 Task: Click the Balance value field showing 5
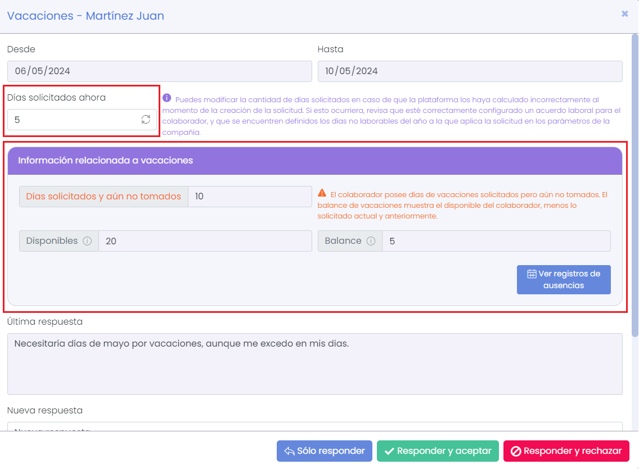coord(496,241)
